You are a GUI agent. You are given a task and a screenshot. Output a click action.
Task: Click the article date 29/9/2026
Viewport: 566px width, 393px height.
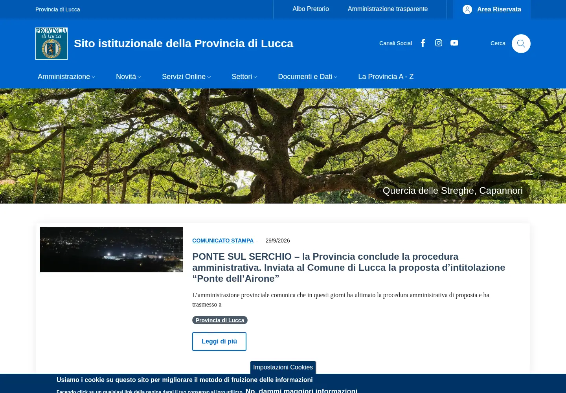coord(277,241)
